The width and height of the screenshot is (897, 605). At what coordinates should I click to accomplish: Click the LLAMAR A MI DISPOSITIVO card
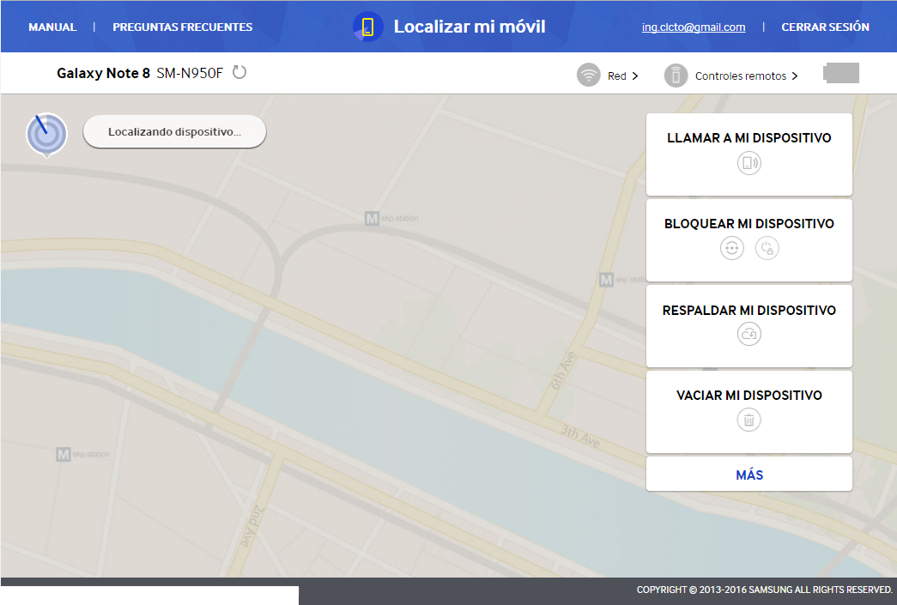click(x=749, y=154)
